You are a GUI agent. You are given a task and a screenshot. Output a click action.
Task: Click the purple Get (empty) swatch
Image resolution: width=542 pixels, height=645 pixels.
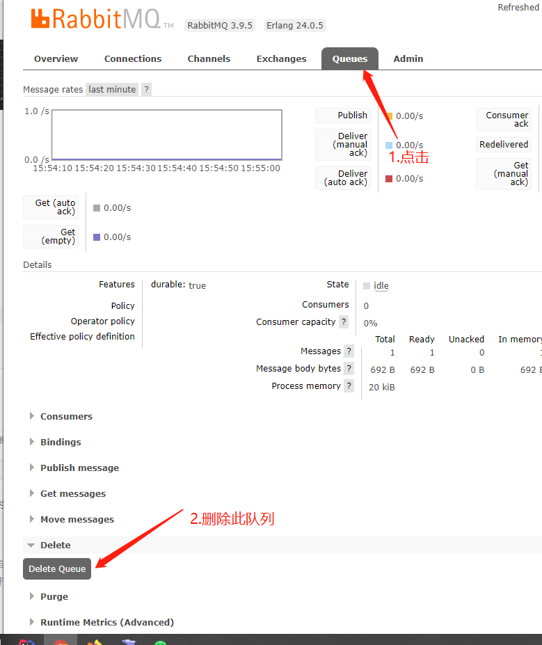point(97,237)
